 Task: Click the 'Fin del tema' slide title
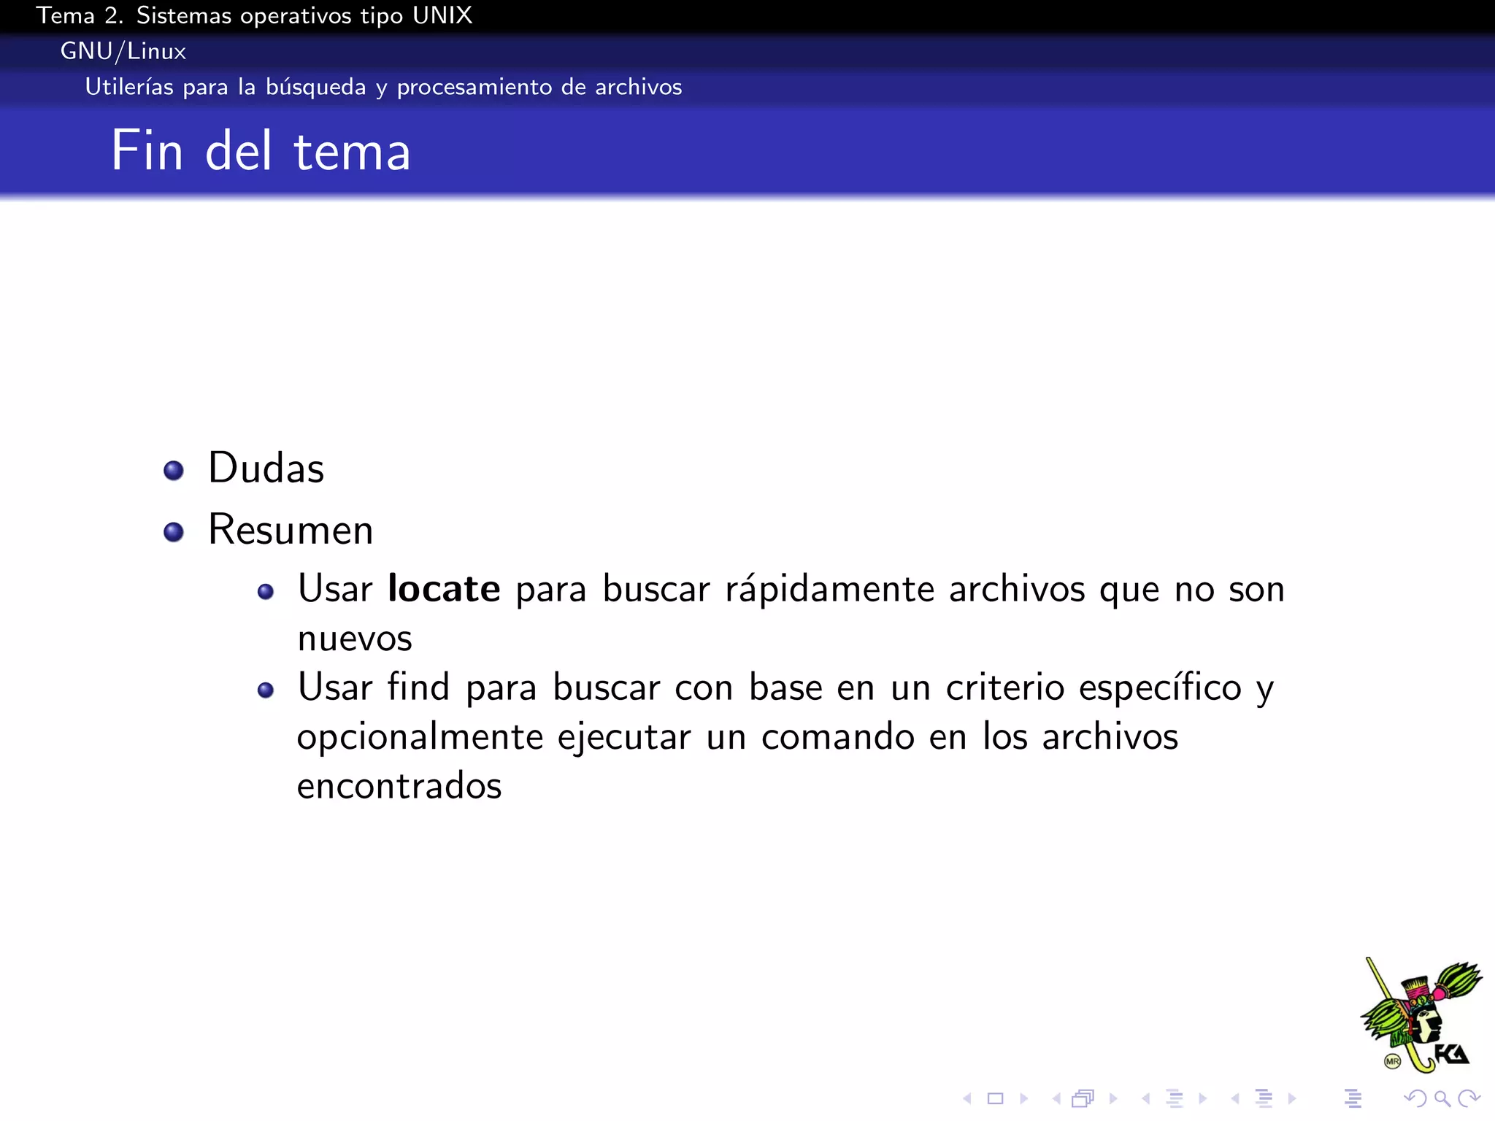[261, 150]
